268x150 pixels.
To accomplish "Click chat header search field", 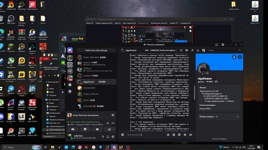I will click(x=224, y=50).
